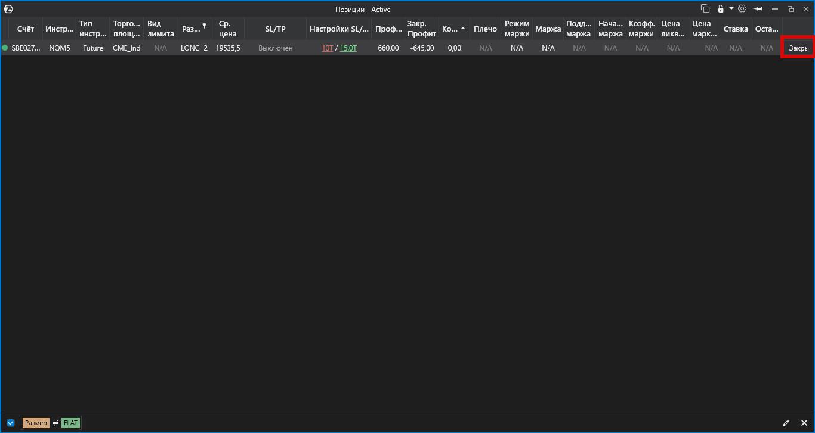Click the Цена ликв... column header

673,29
